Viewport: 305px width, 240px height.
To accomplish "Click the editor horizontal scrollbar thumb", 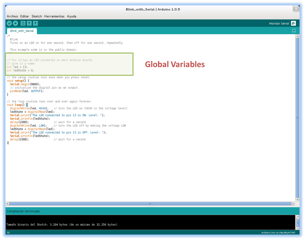I will [150, 204].
